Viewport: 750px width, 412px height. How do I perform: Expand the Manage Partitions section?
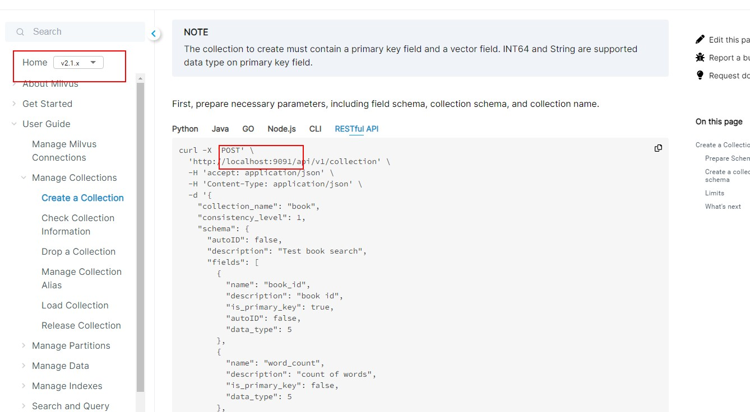(24, 345)
